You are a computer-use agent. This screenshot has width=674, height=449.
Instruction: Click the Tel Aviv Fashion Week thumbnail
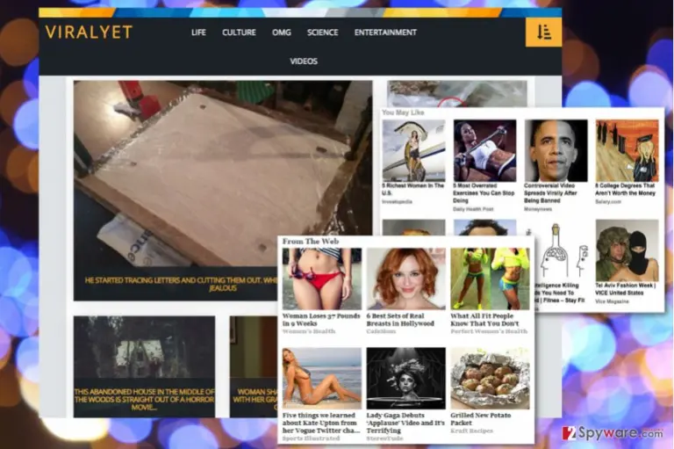(627, 250)
